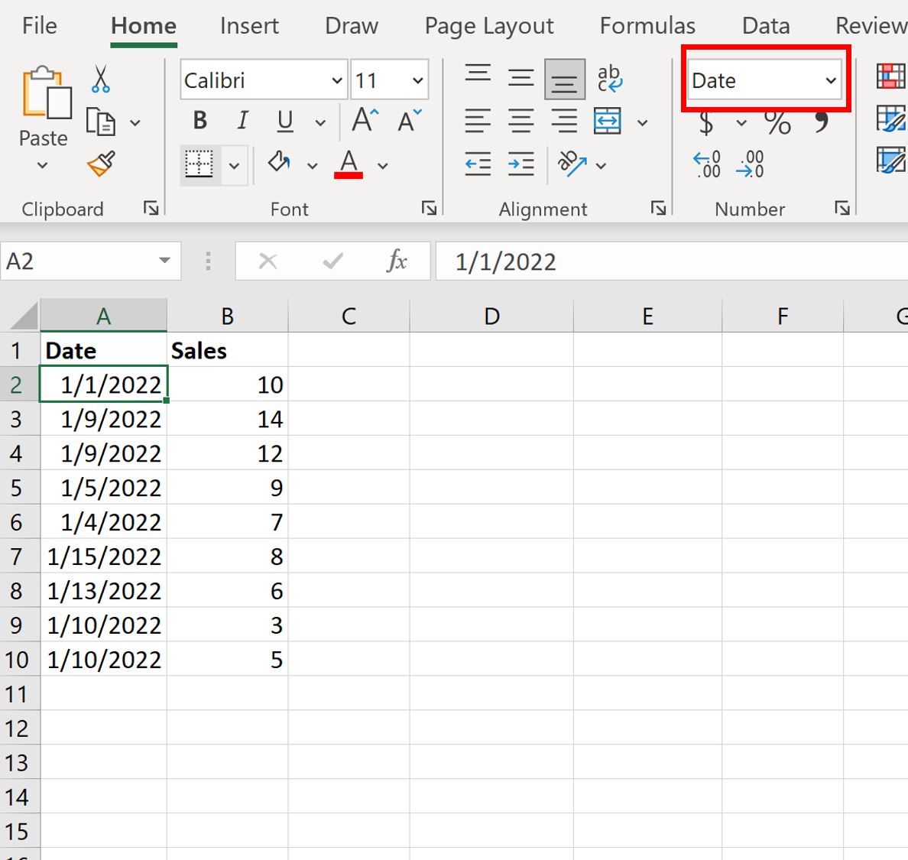Click the Orientation text rotate icon
The image size is (908, 860).
(x=572, y=164)
